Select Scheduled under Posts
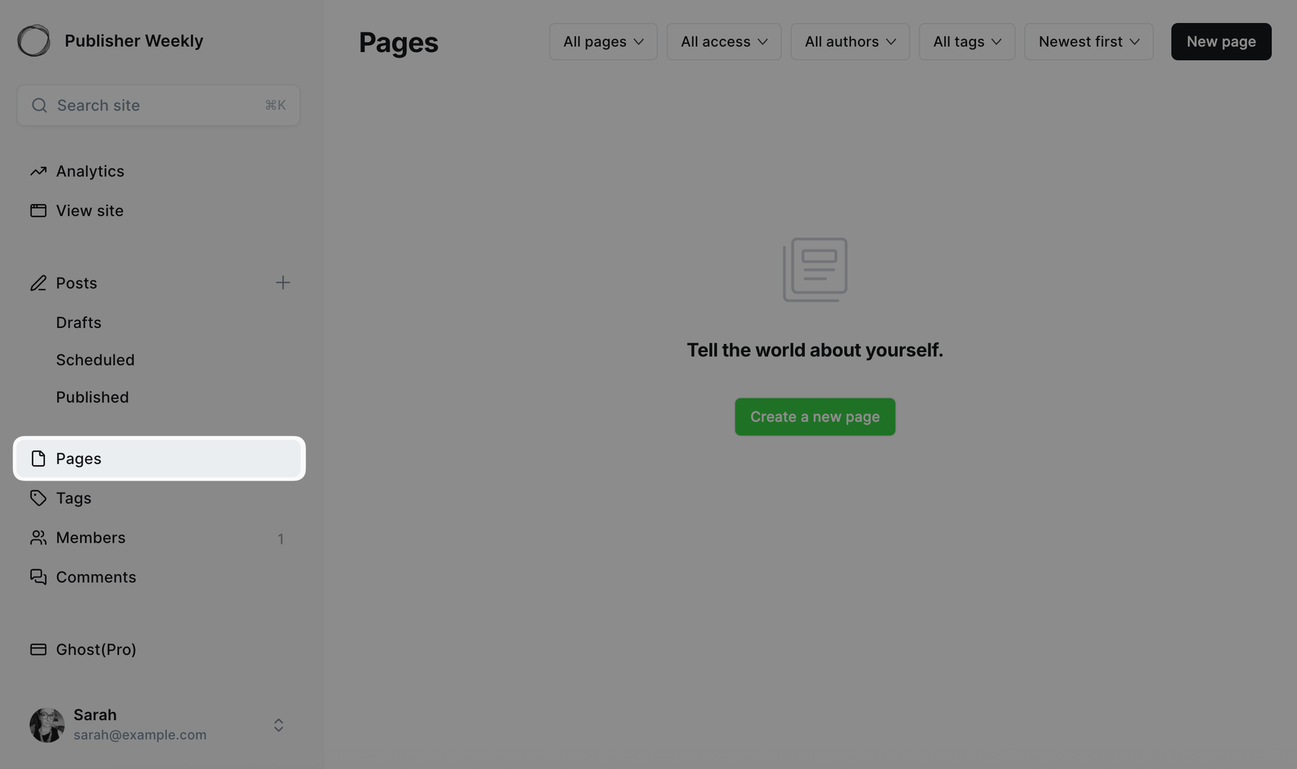1297x769 pixels. [95, 360]
